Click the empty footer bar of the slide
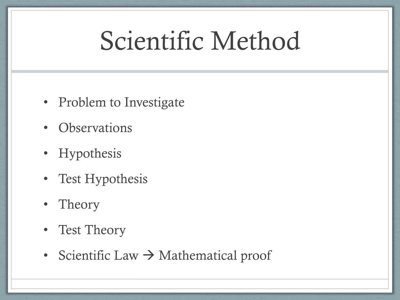 coord(200,284)
